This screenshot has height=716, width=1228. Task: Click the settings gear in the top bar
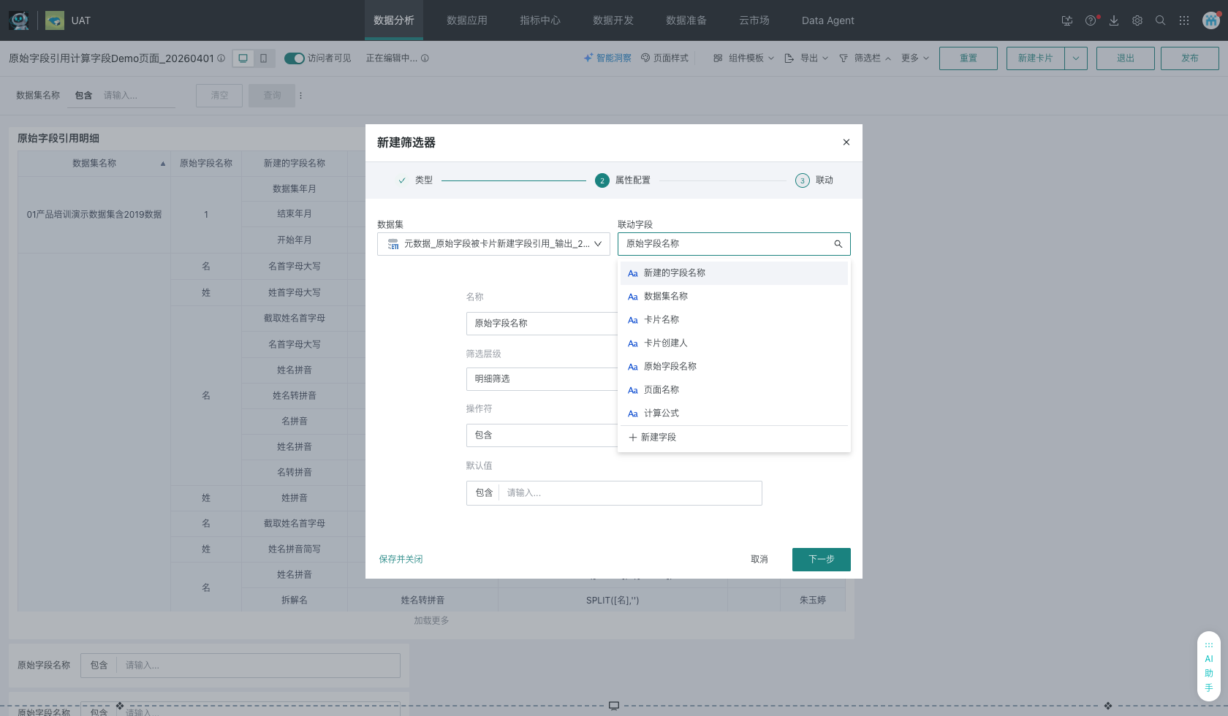[x=1137, y=20]
